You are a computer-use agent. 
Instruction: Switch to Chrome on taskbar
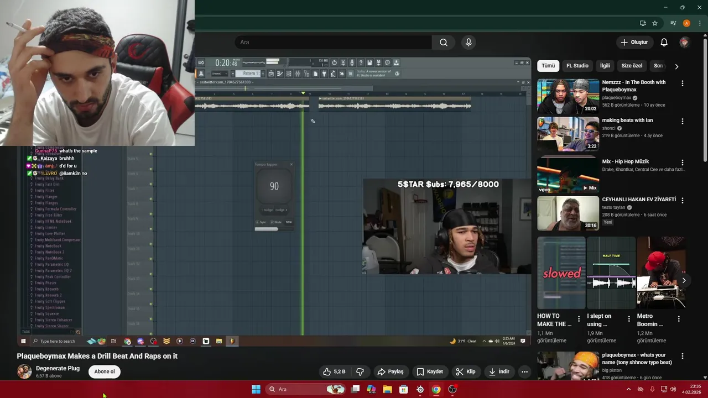point(436,389)
